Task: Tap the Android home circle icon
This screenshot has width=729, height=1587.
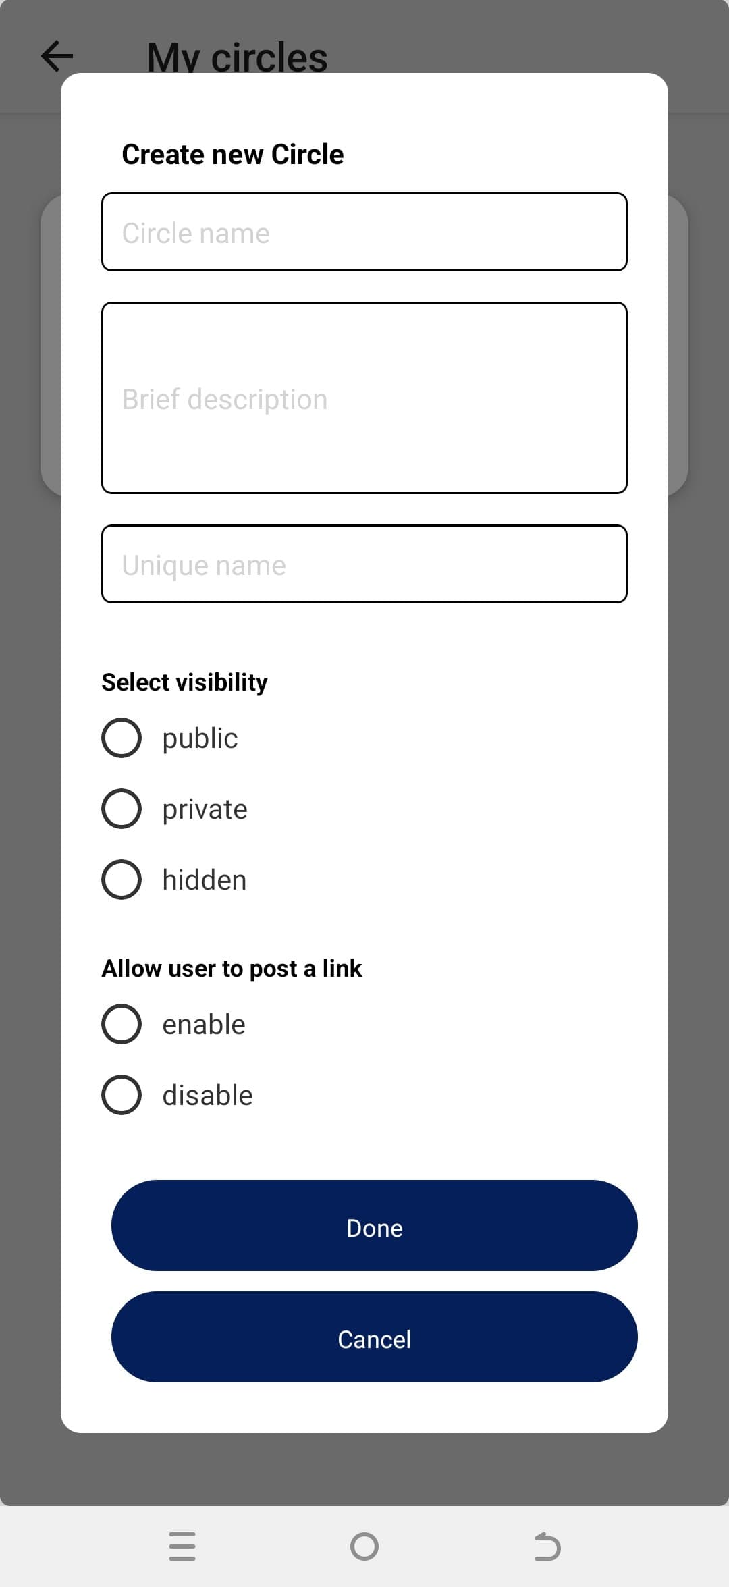Action: pyautogui.click(x=364, y=1546)
